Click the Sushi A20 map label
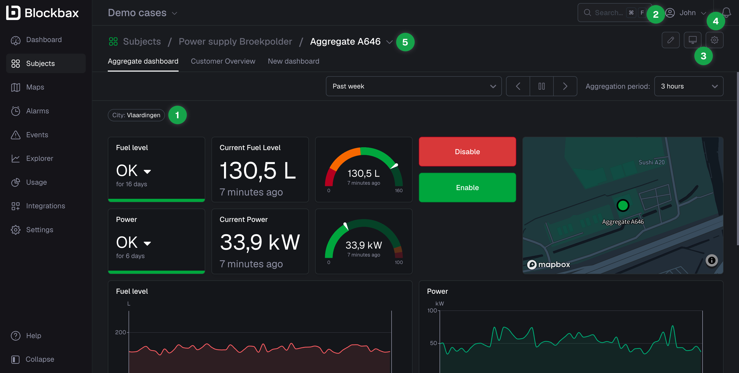 pos(651,162)
